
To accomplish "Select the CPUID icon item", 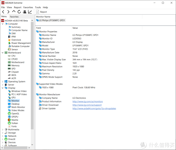I will coord(9,59).
